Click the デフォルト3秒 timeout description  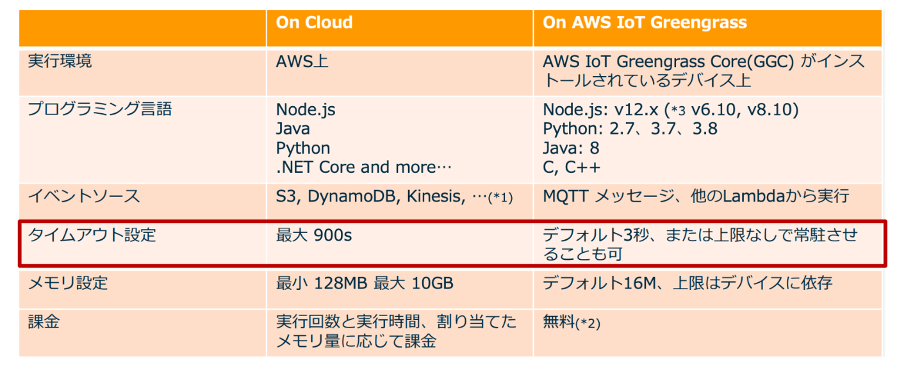[x=700, y=244]
